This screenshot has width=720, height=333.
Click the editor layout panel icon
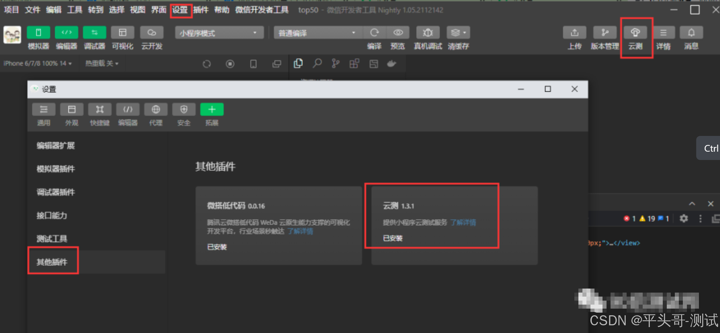tap(374, 63)
